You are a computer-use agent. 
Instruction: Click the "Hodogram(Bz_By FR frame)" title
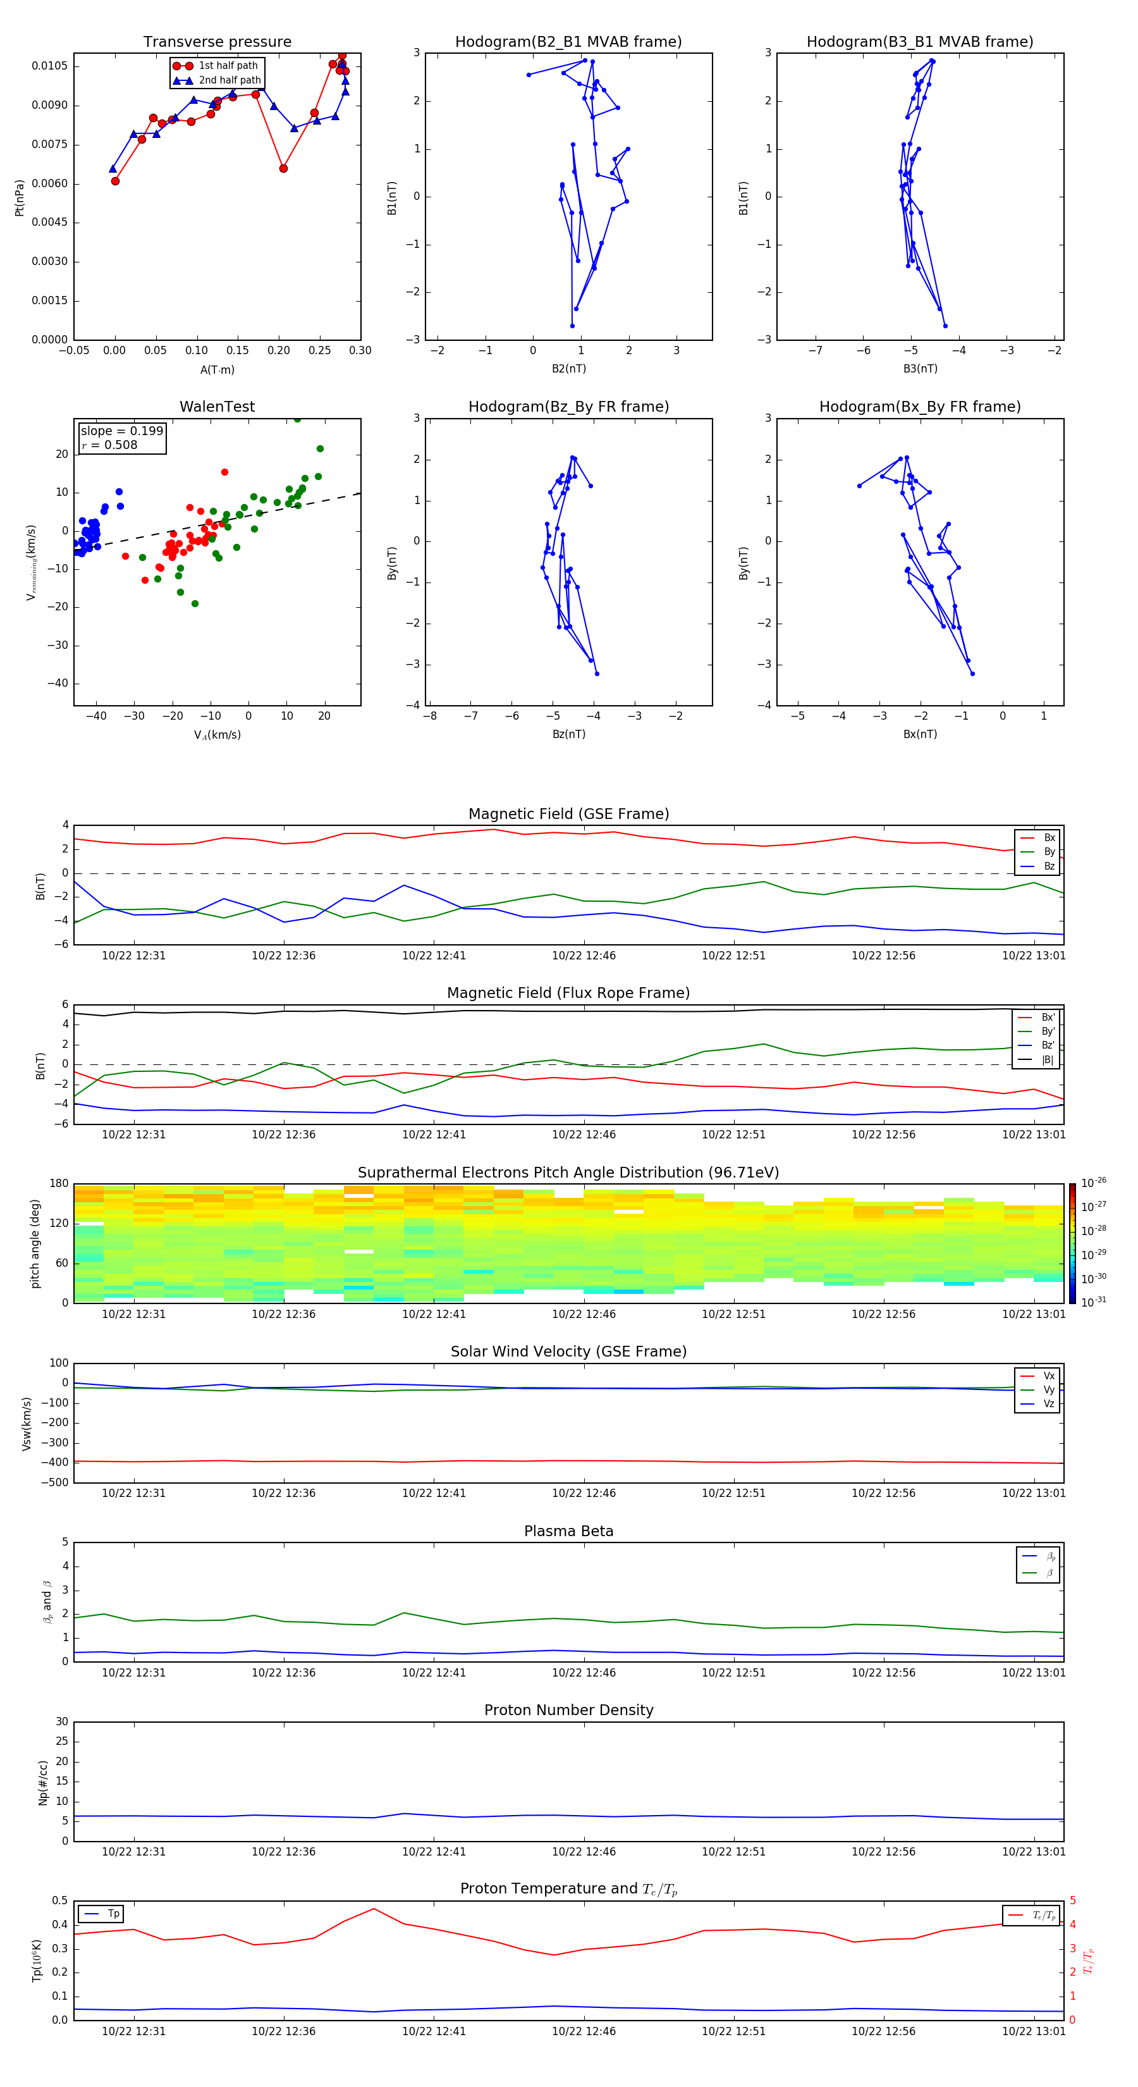568,407
